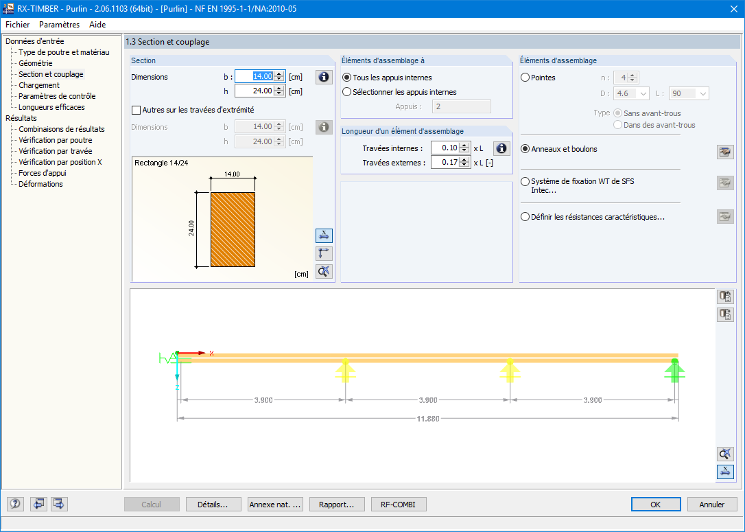Select Longueurs efficaces in the navigator
The width and height of the screenshot is (745, 532).
[51, 107]
